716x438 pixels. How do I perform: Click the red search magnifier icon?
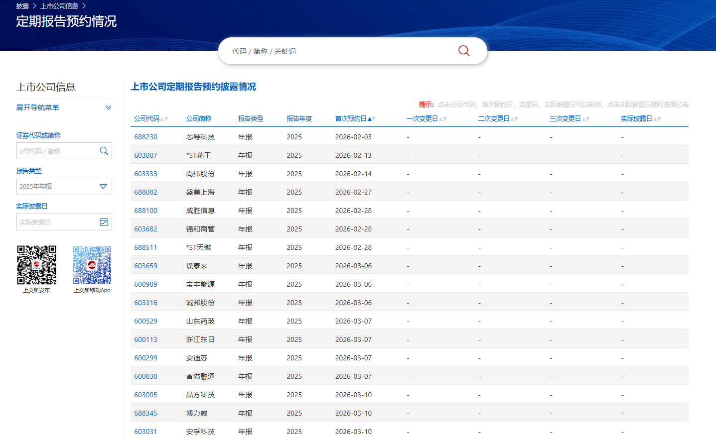pyautogui.click(x=464, y=51)
